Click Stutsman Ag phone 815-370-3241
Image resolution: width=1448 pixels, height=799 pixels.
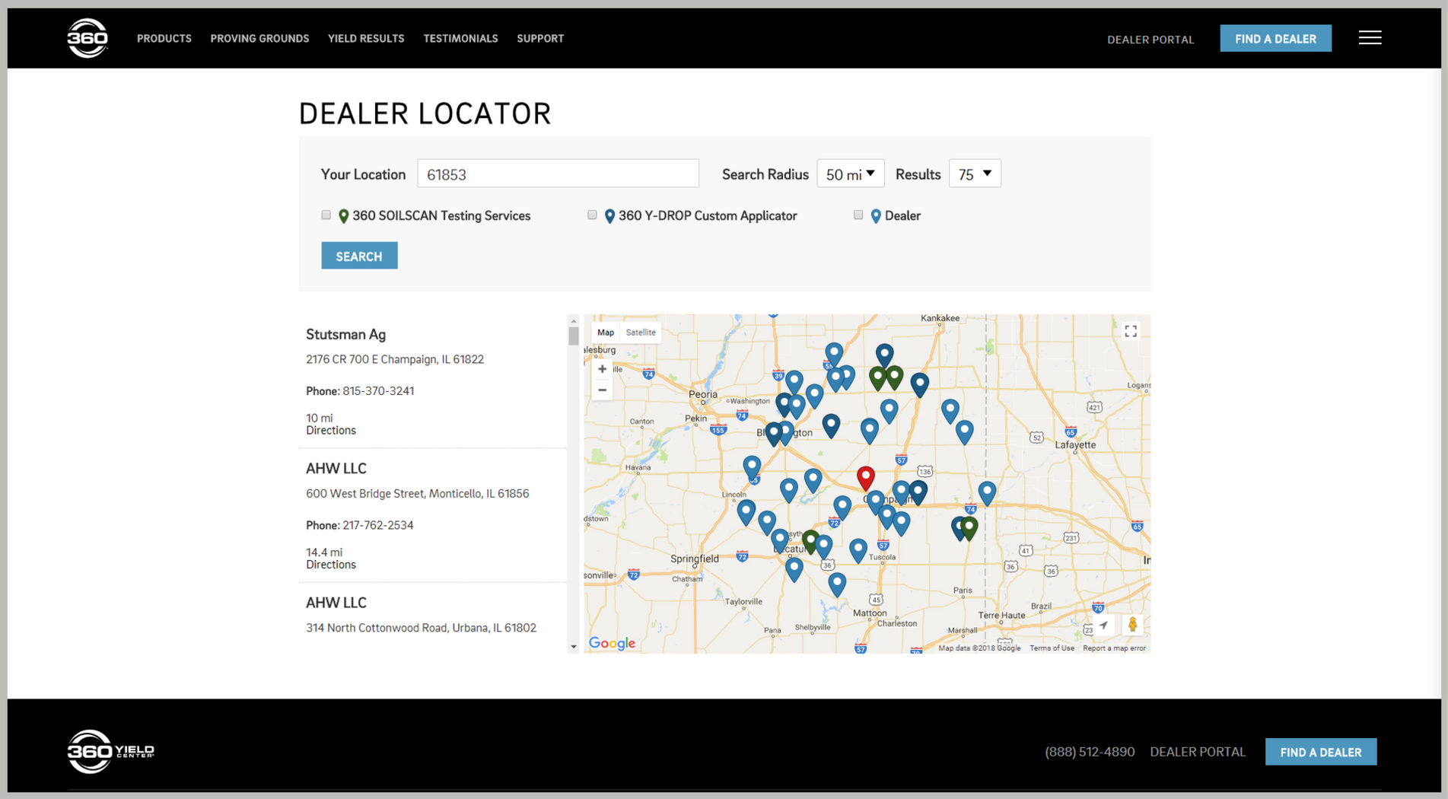click(378, 391)
